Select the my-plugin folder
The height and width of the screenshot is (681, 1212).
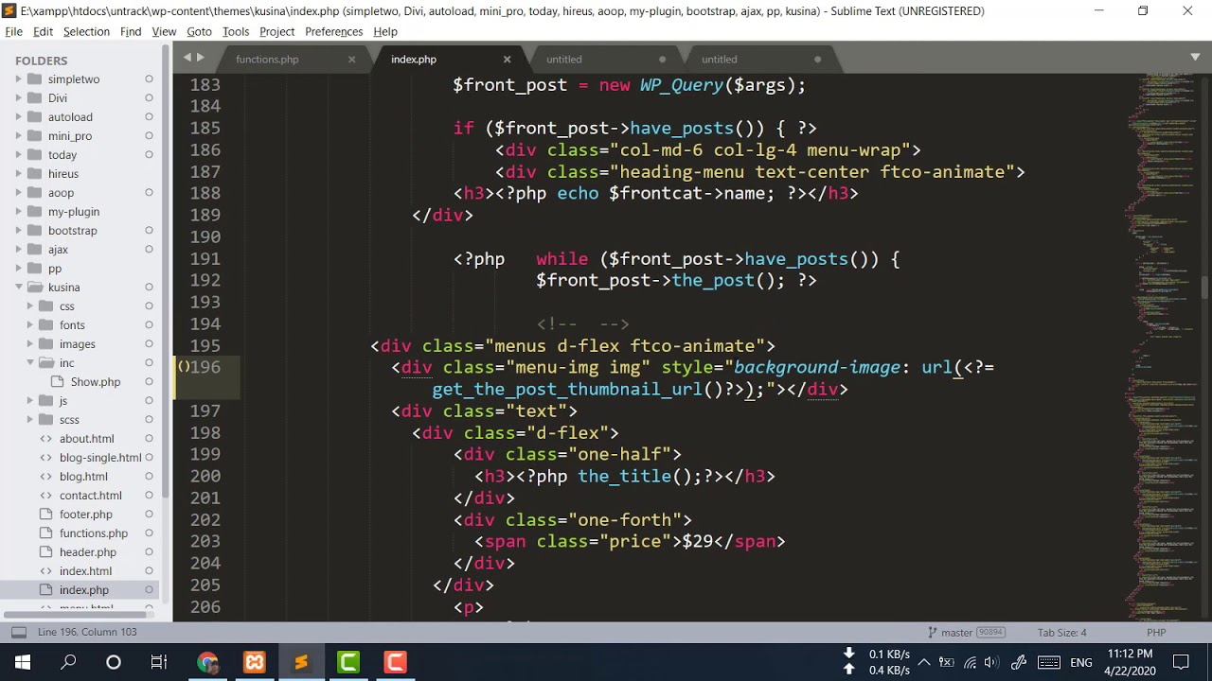(x=74, y=212)
